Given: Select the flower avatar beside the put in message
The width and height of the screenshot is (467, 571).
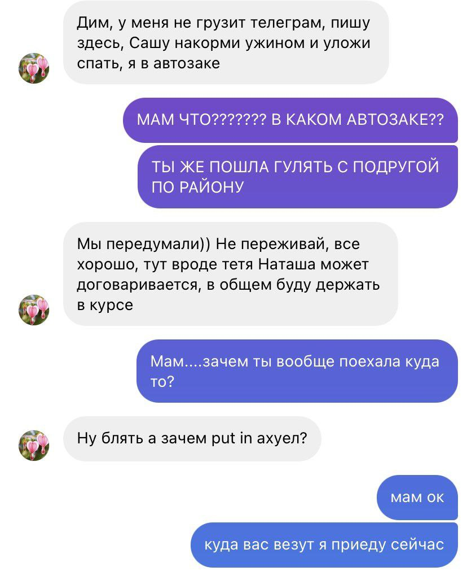Looking at the screenshot, I should tap(34, 446).
